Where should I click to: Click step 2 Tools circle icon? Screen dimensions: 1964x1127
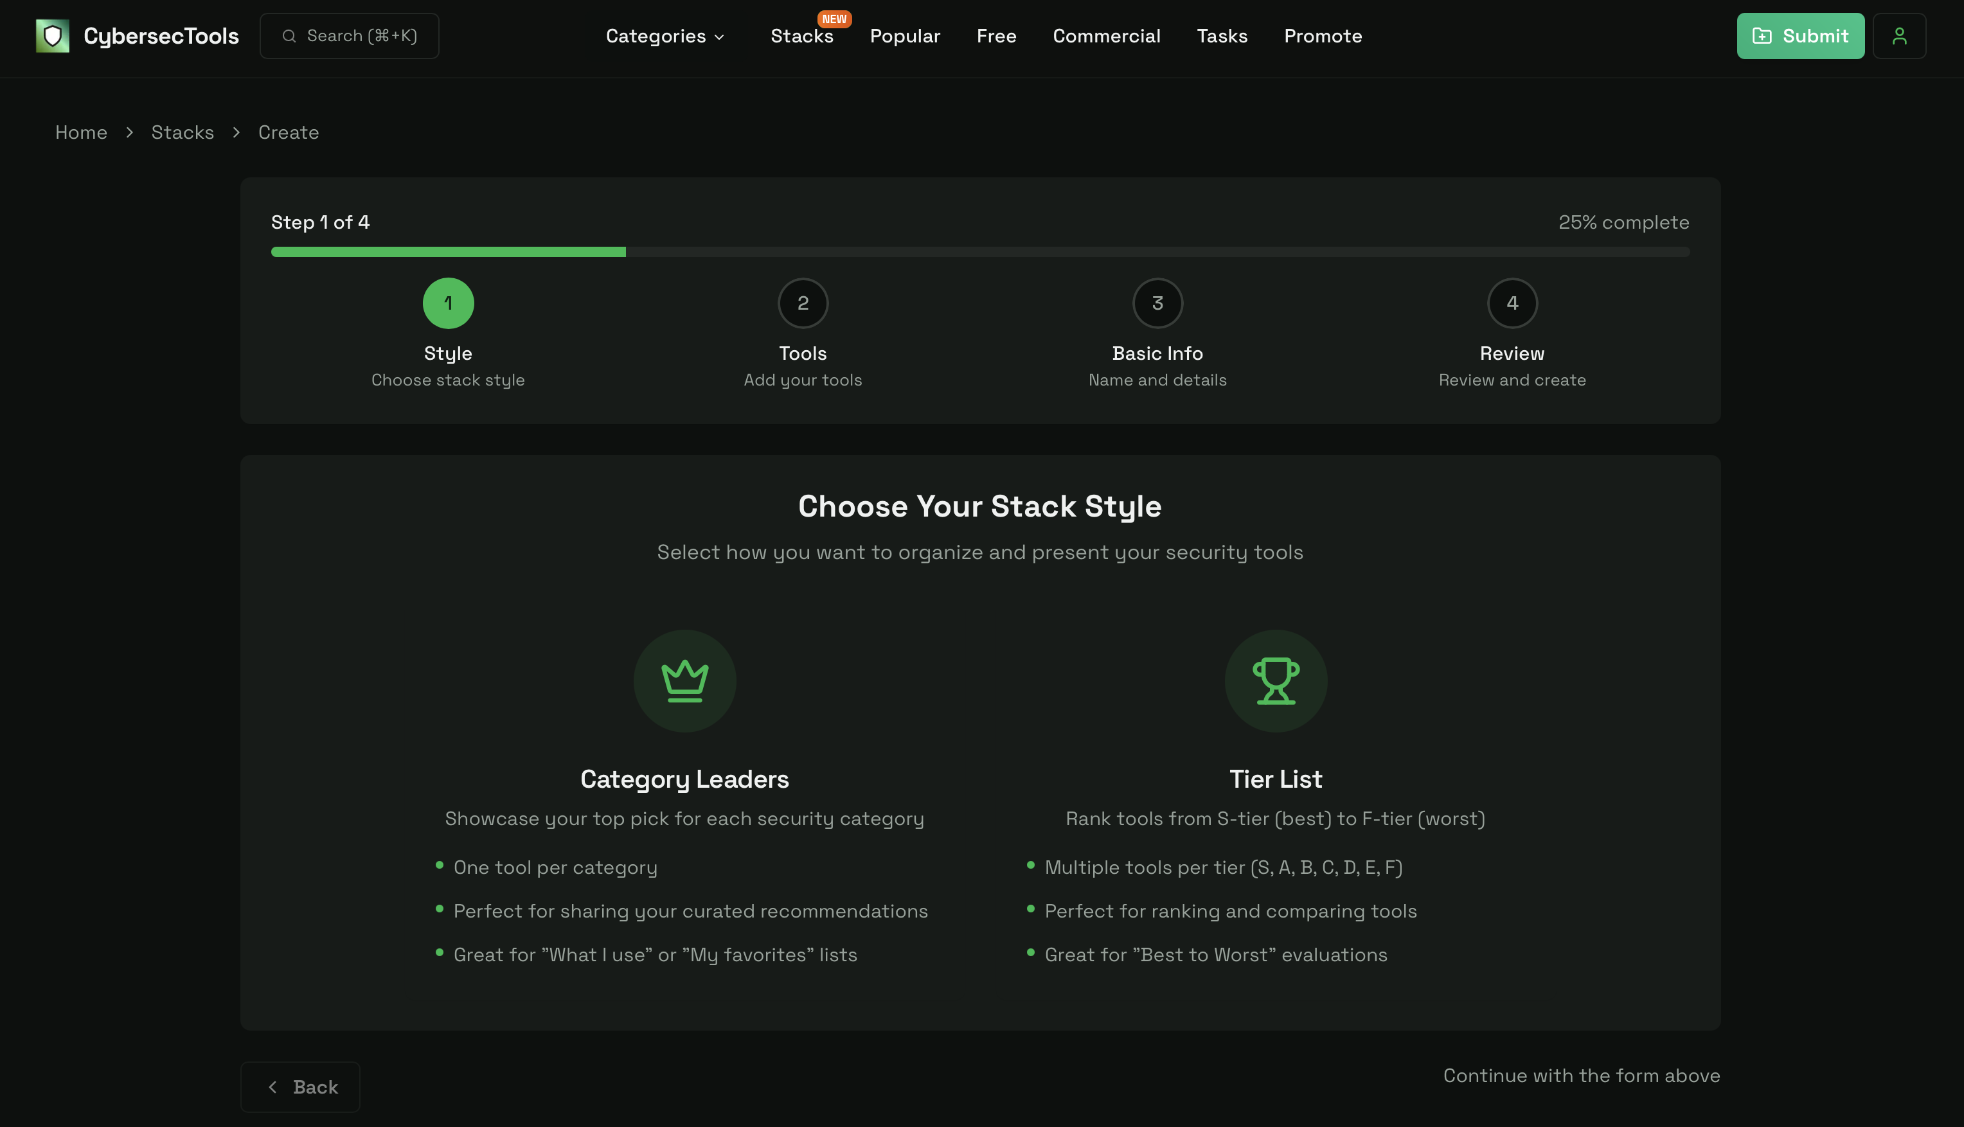803,303
